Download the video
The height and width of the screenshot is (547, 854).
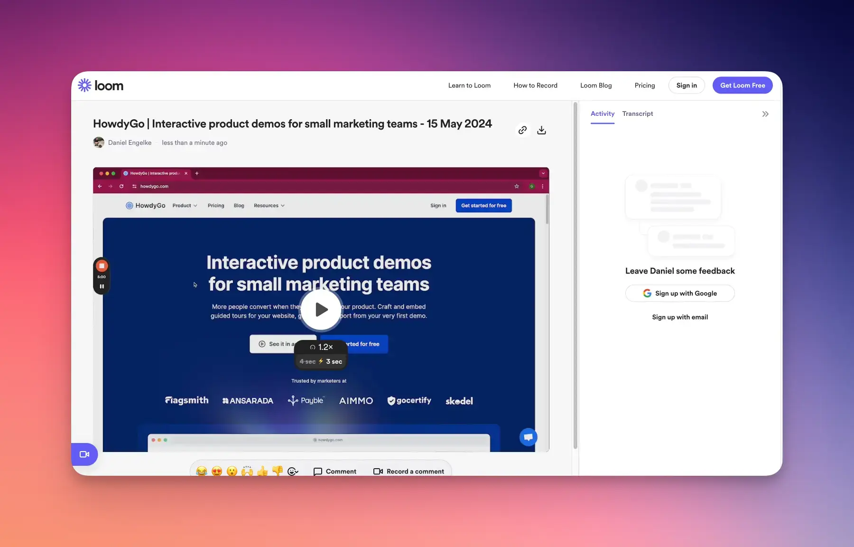click(541, 130)
